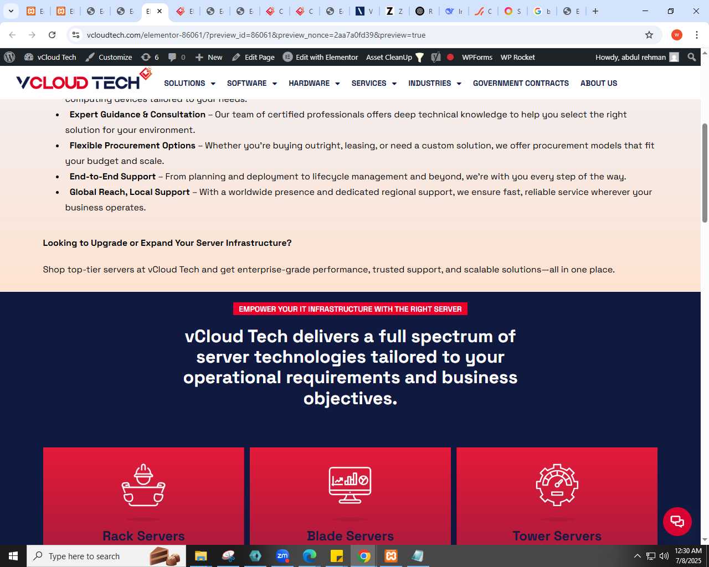
Task: Open the Rack Servers card title
Action: coord(143,536)
